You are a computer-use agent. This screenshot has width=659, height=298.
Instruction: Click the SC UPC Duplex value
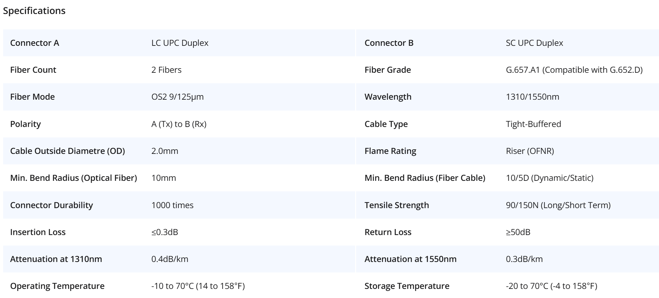pos(535,43)
